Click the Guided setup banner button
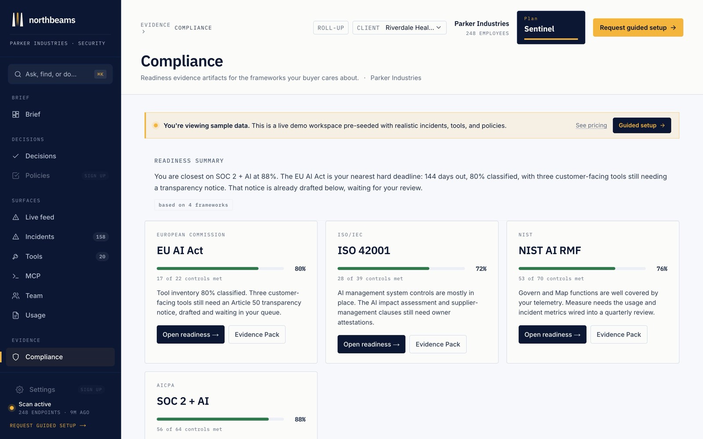Image resolution: width=703 pixels, height=439 pixels. tap(642, 126)
